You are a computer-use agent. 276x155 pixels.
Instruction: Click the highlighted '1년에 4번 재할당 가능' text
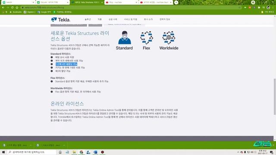tap(66, 64)
